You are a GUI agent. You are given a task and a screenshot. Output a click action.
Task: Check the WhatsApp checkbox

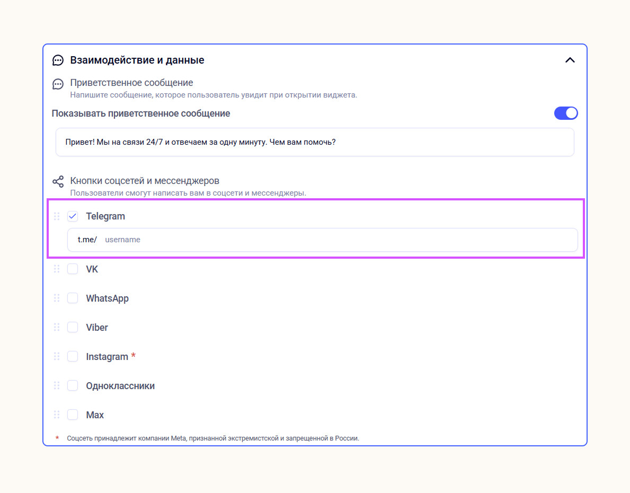point(73,298)
